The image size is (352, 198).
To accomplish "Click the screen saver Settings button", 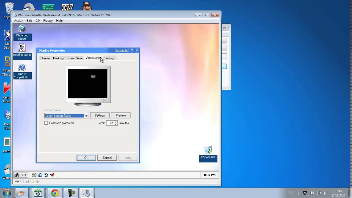I will click(x=100, y=116).
